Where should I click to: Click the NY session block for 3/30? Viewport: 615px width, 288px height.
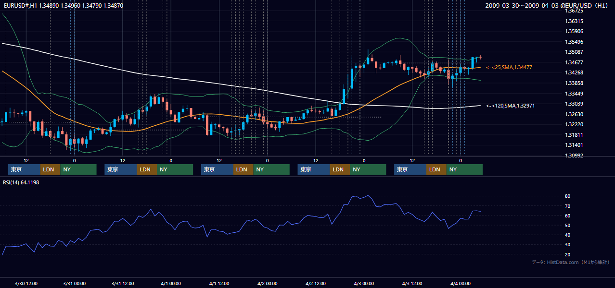point(78,169)
